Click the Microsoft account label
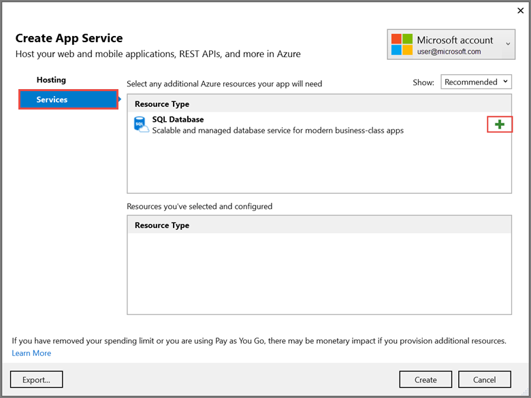The height and width of the screenshot is (398, 531). 455,40
